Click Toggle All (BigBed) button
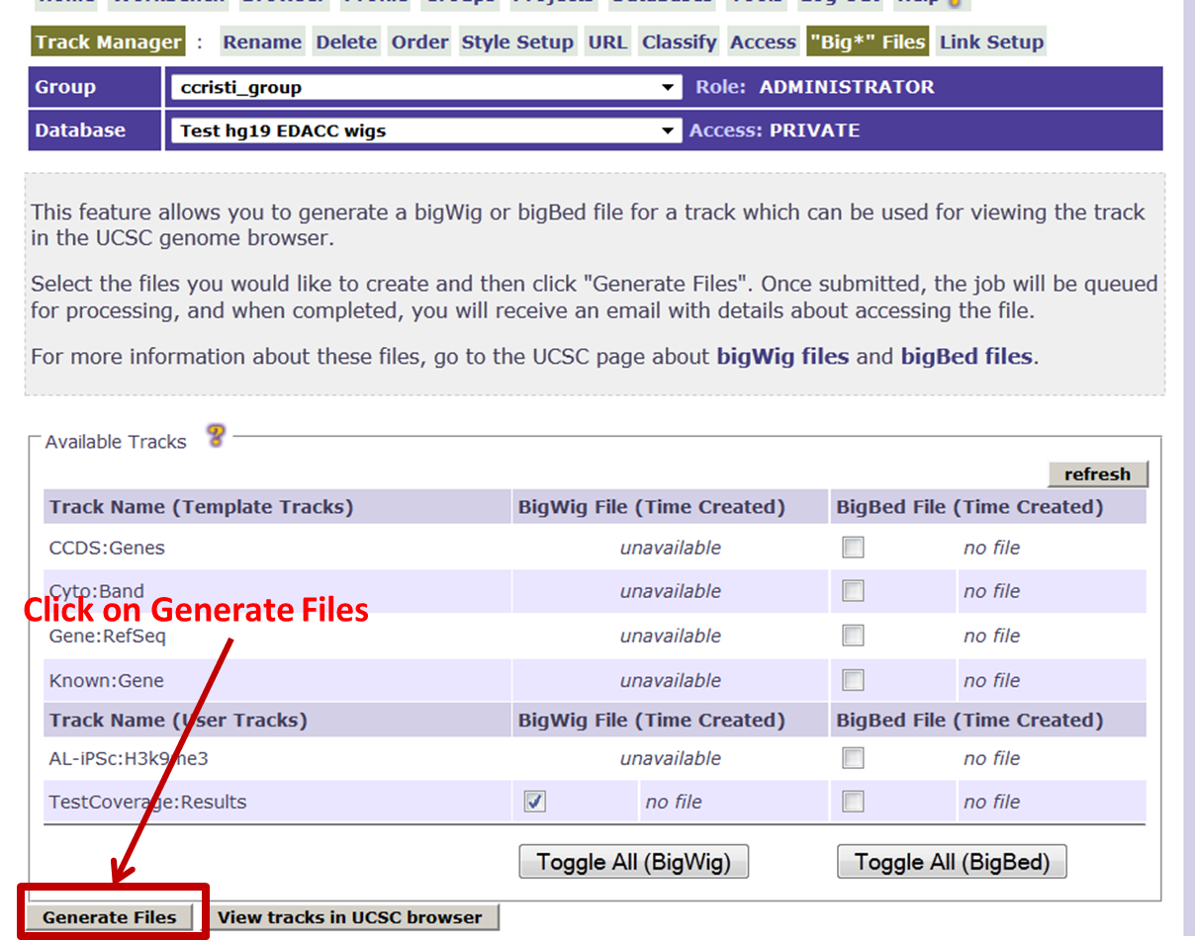The width and height of the screenshot is (1195, 940). coord(951,862)
